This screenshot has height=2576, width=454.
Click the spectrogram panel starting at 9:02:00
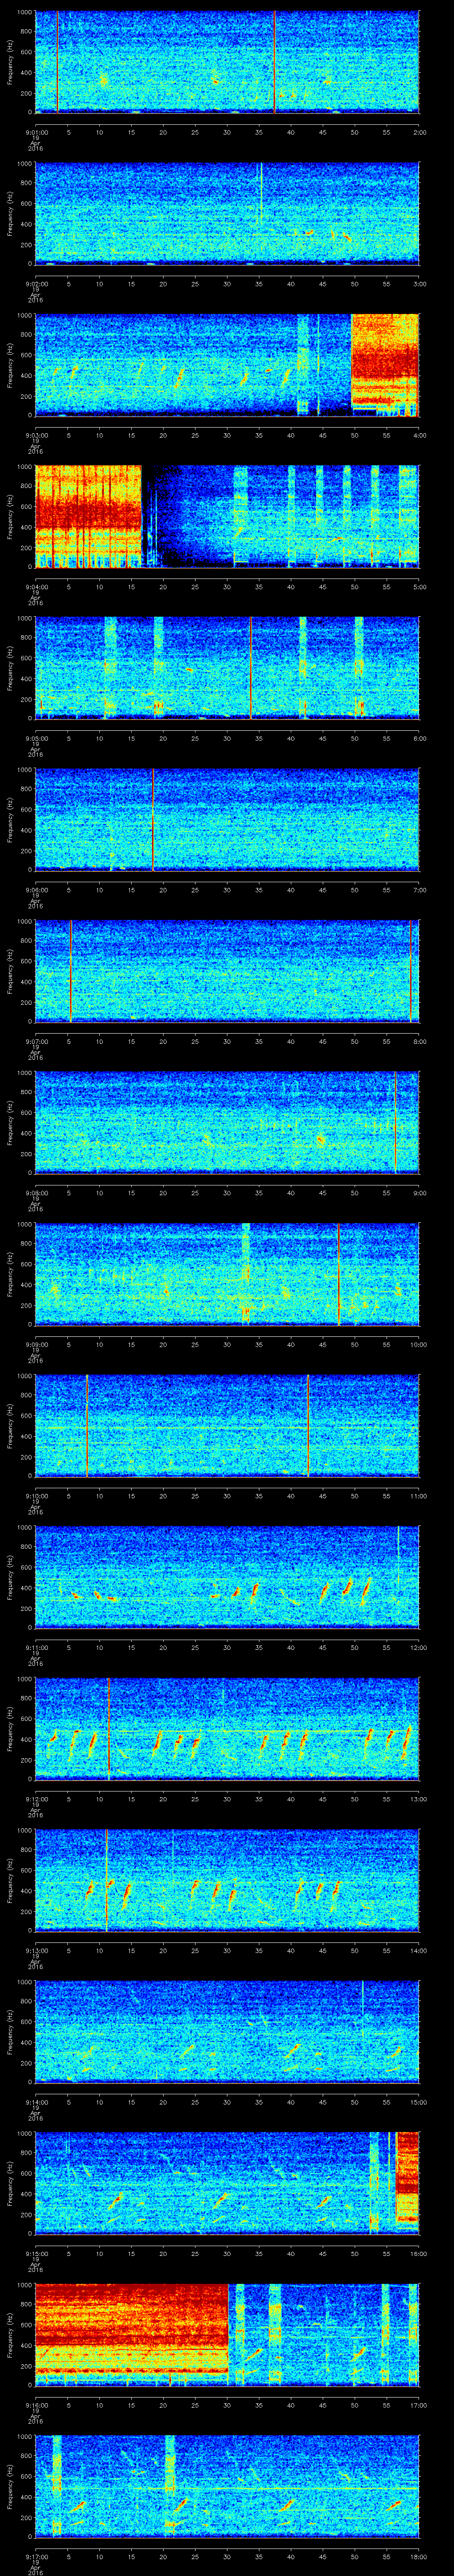(x=227, y=213)
